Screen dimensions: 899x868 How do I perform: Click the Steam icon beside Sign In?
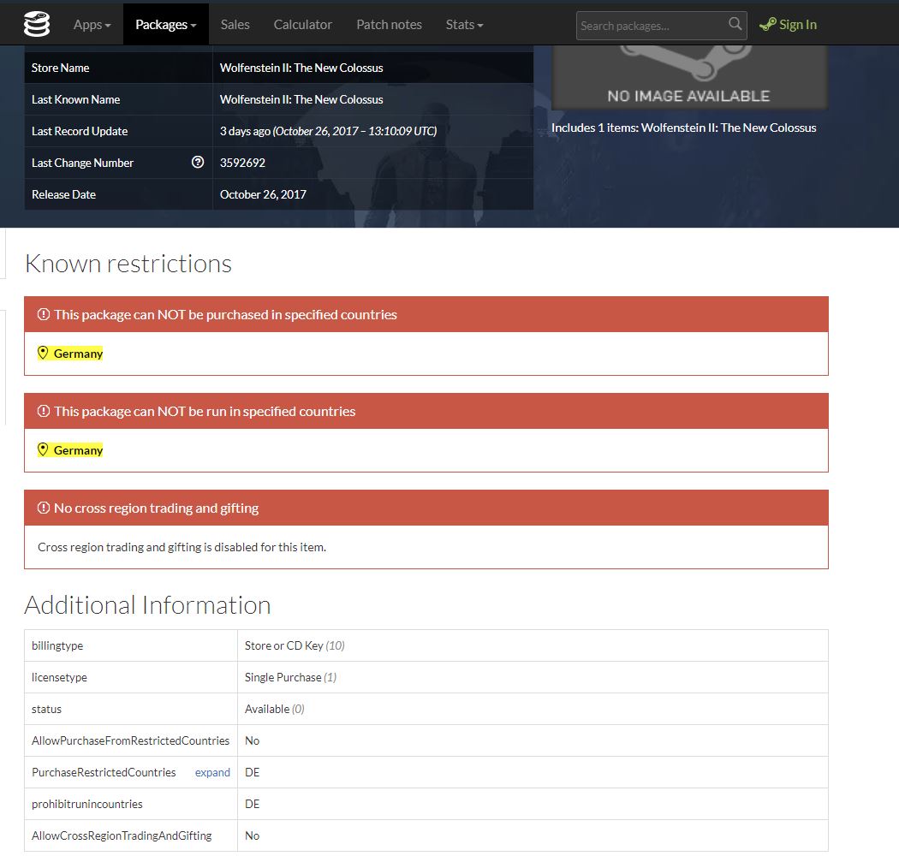[768, 25]
